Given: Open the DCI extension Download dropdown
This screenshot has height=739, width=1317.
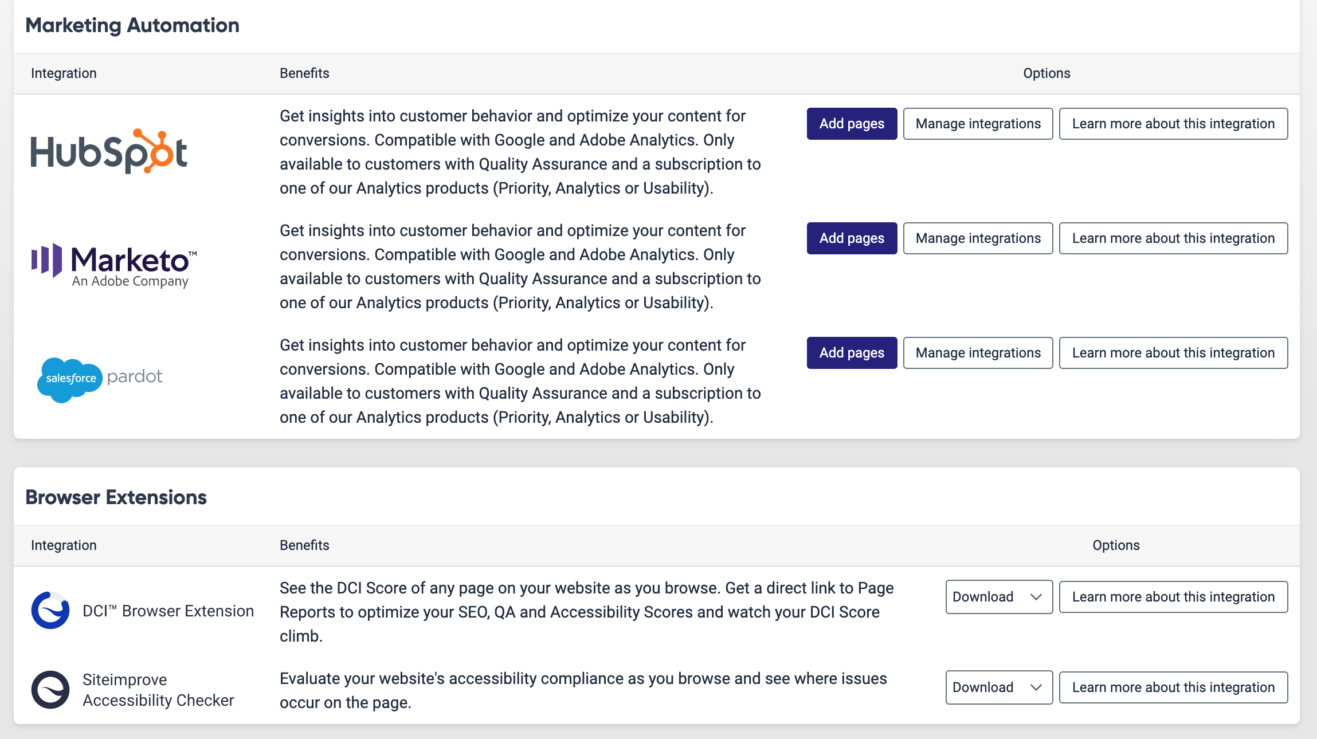Looking at the screenshot, I should pyautogui.click(x=998, y=597).
